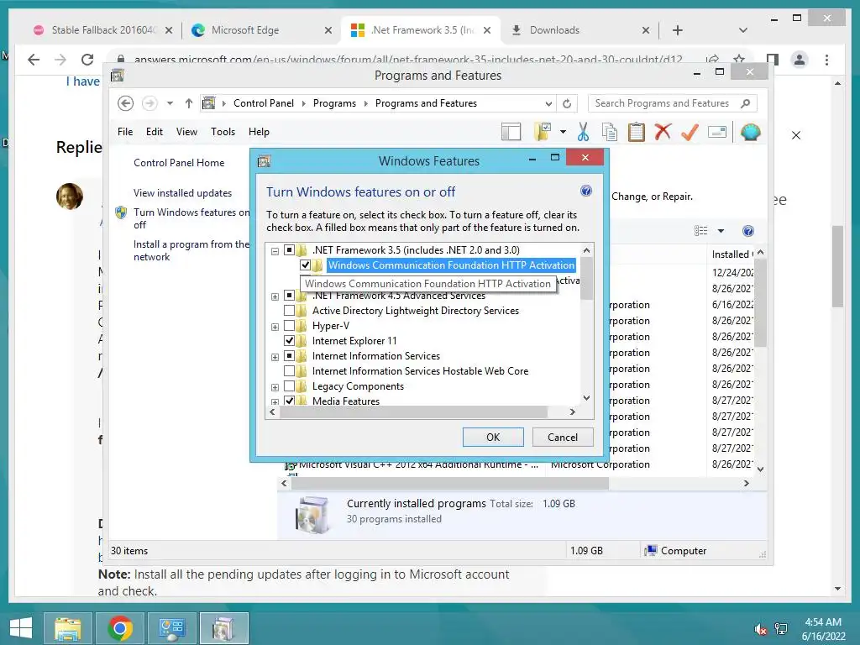Click the rename toolbar icon

coord(717,132)
